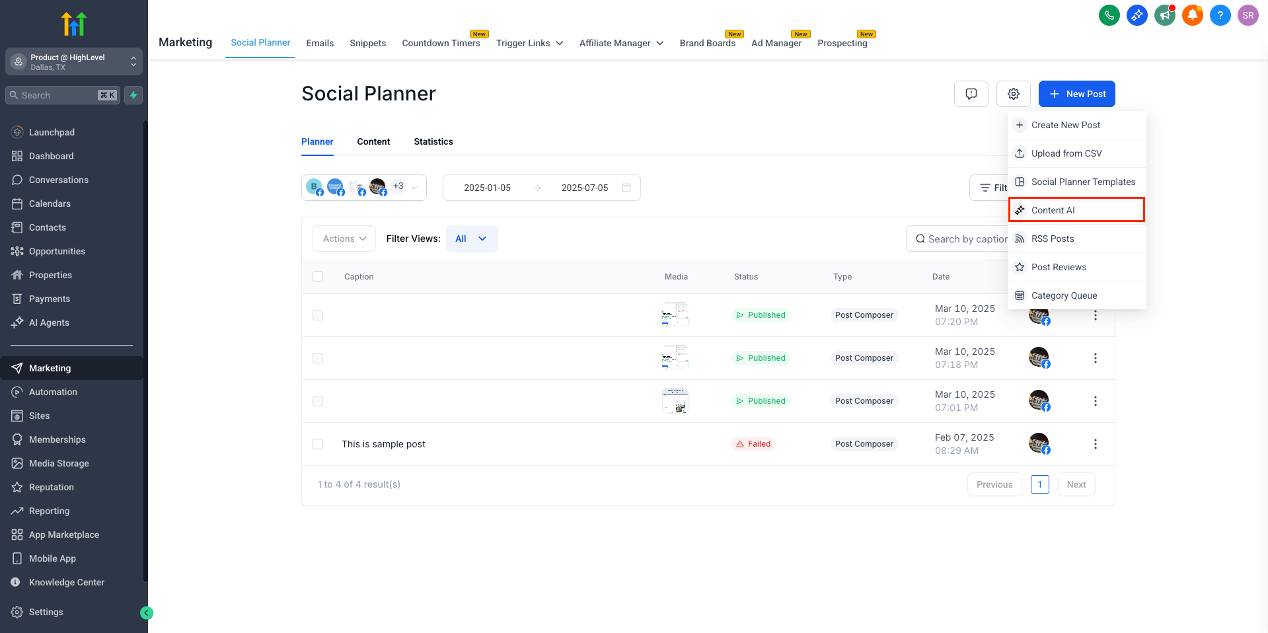Open the social accounts selector dropdown
Image resolution: width=1268 pixels, height=633 pixels.
(364, 188)
